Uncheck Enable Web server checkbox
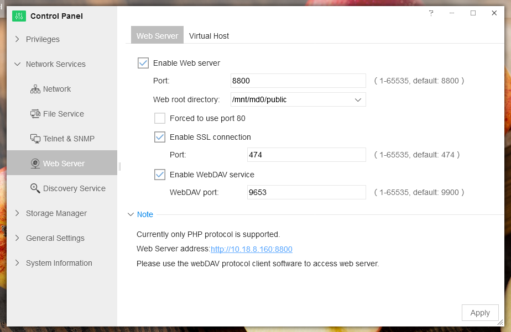This screenshot has width=511, height=332. point(143,63)
